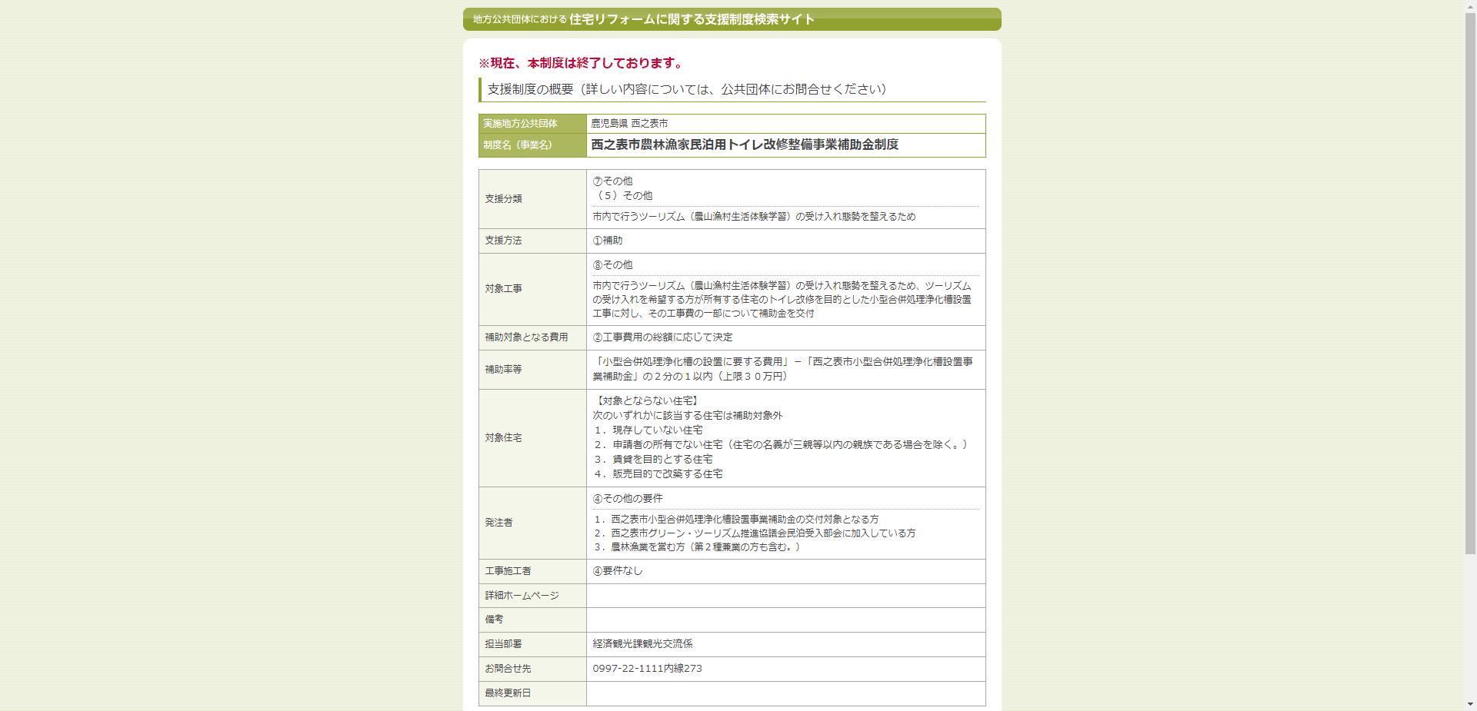Image resolution: width=1477 pixels, height=711 pixels.
Task: Select the 制度名 cell showing 西之表市農林漁家民泊用トイレ改修整備事業補助金制度
Action: pyautogui.click(x=745, y=144)
